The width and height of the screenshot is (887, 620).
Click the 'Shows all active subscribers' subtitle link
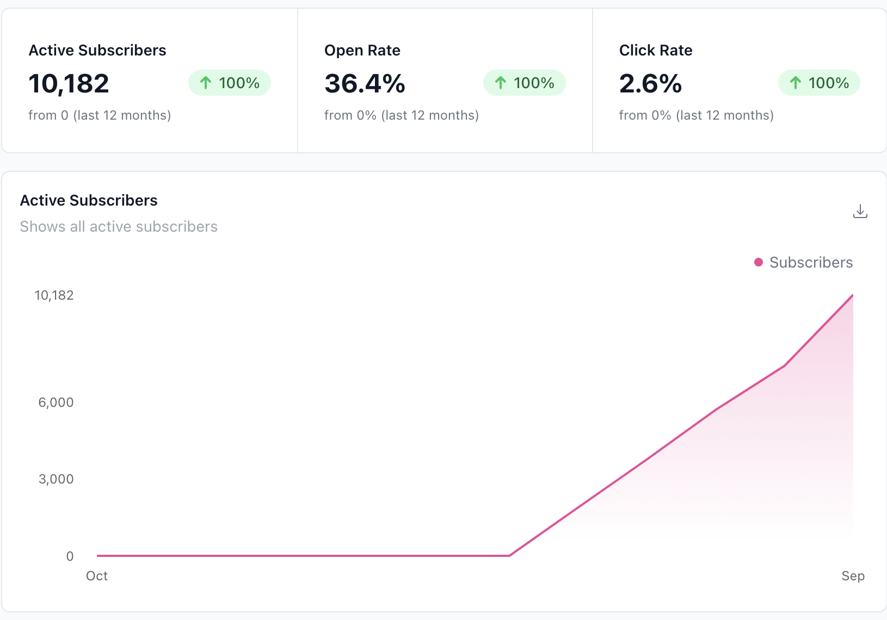(x=119, y=227)
